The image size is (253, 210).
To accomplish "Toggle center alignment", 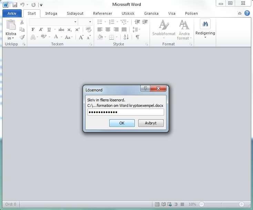I will point(108,30).
